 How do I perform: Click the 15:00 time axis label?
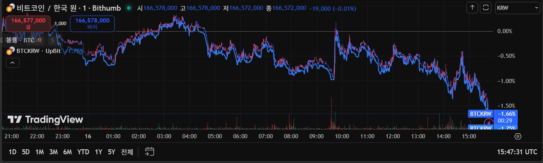click(x=469, y=136)
